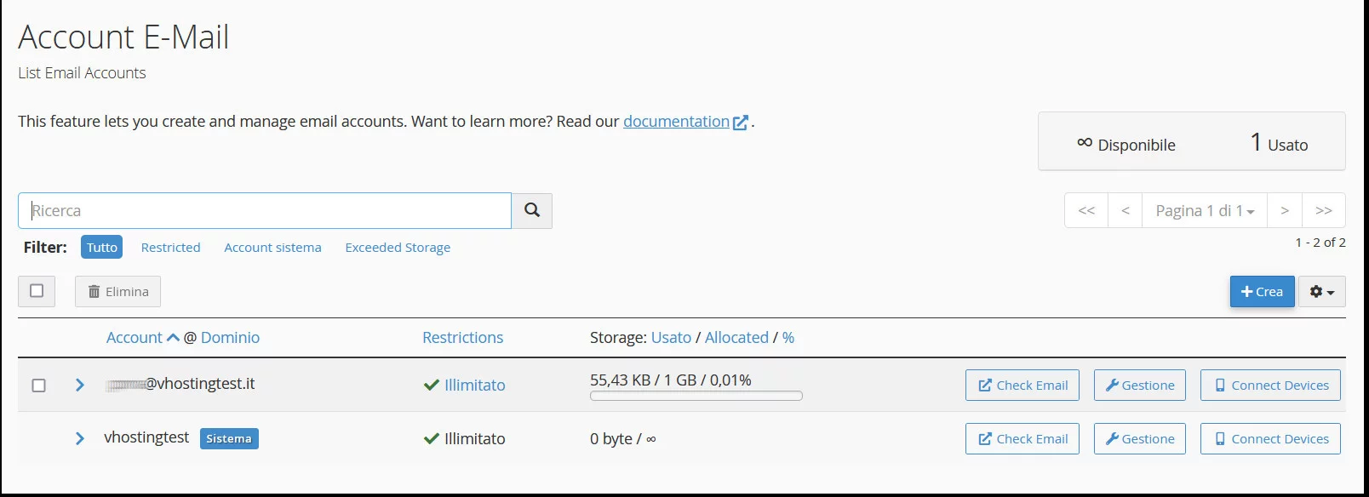This screenshot has height=497, width=1369.
Task: Open the documentation external link icon
Action: (x=741, y=122)
